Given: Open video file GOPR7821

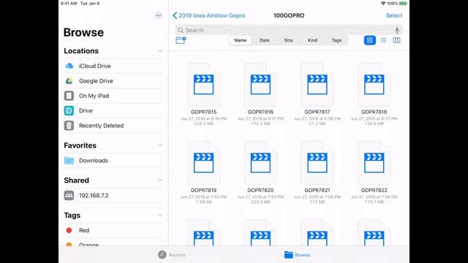Looking at the screenshot, I should tap(317, 163).
